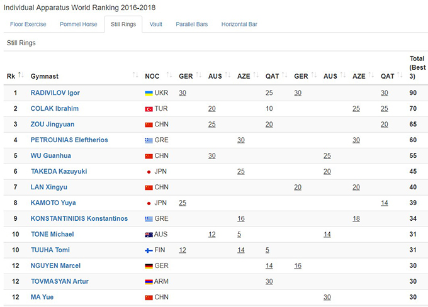
Task: Click the sort arrows in NOC header
Action: [170, 75]
